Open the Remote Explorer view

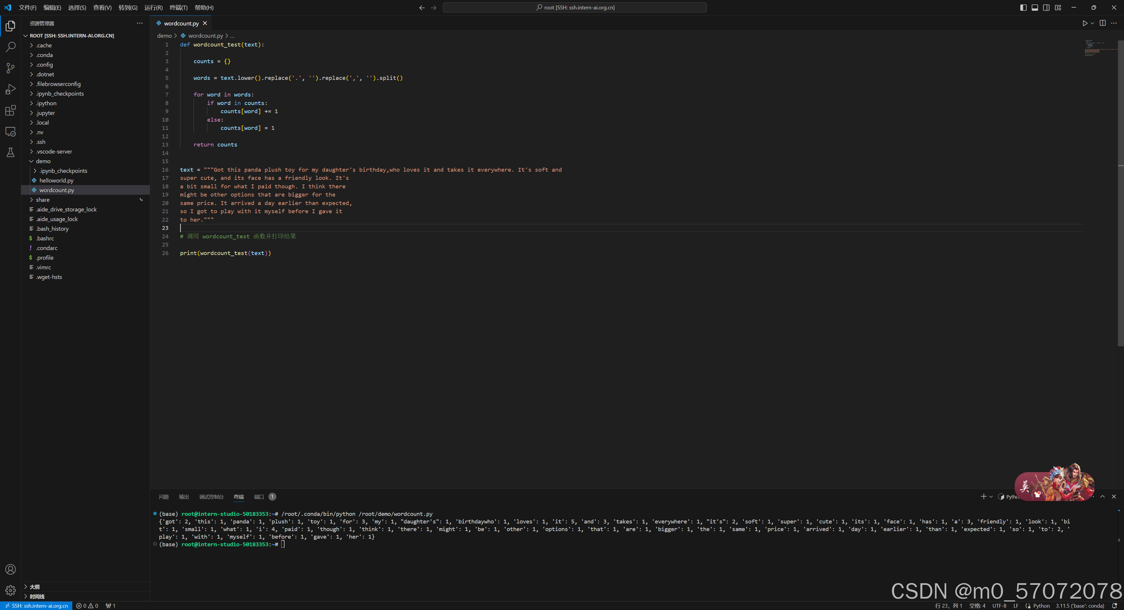(x=11, y=132)
